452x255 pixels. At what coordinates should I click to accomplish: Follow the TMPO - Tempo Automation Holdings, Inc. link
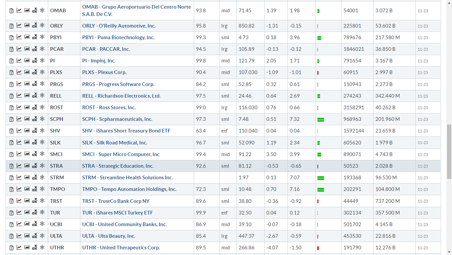click(x=129, y=189)
